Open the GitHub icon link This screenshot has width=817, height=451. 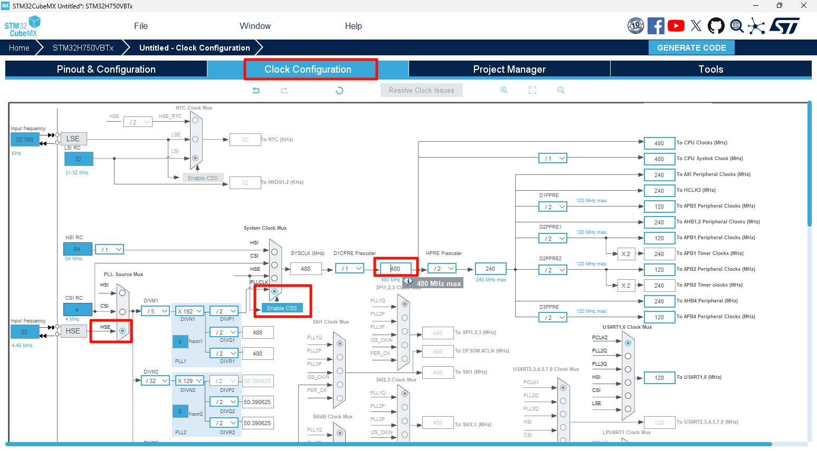pyautogui.click(x=716, y=26)
